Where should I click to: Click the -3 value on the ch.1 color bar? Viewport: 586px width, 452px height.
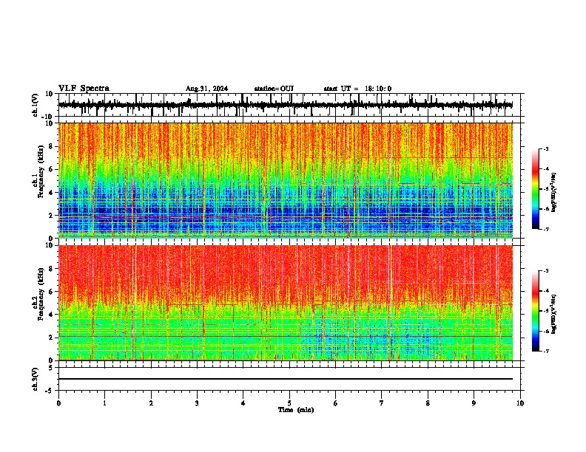tap(545, 148)
